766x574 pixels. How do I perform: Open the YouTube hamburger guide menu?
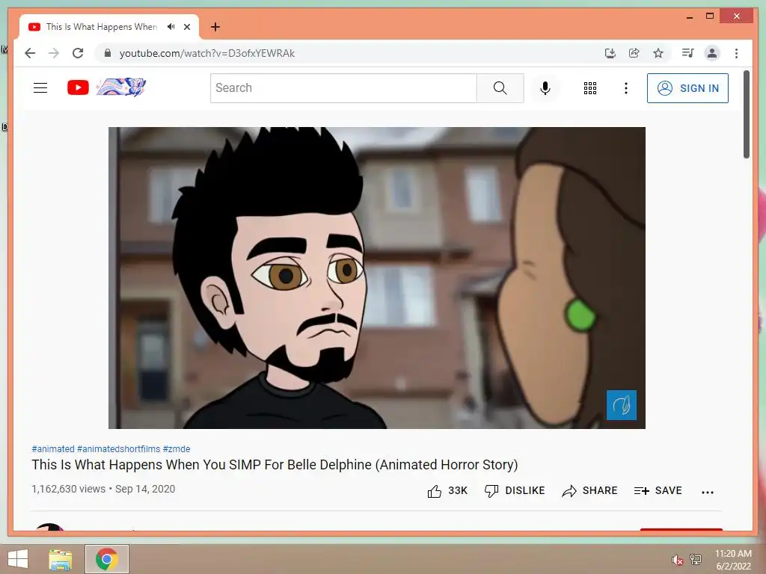click(40, 88)
